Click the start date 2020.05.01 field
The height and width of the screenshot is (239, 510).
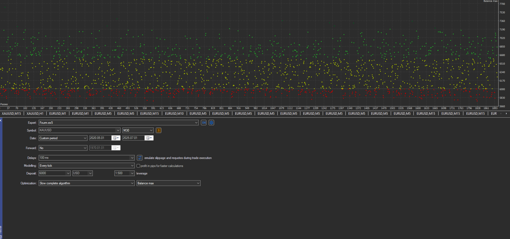pyautogui.click(x=100, y=138)
